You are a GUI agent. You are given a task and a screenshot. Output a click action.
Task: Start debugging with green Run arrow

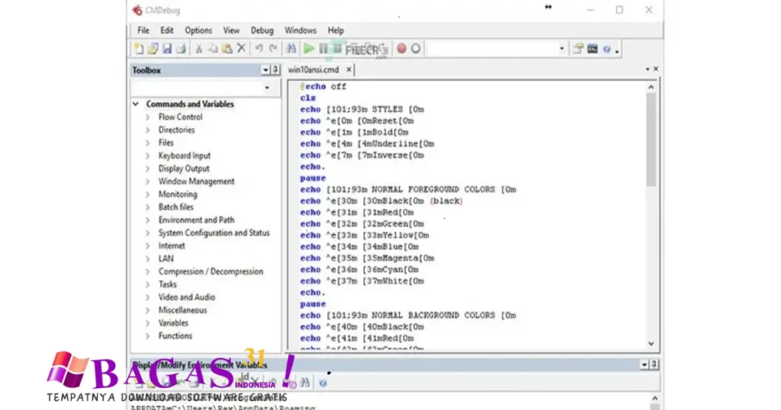[x=309, y=49]
